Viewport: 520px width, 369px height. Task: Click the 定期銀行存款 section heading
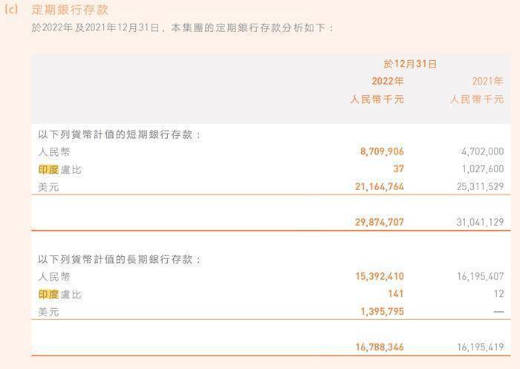70,10
